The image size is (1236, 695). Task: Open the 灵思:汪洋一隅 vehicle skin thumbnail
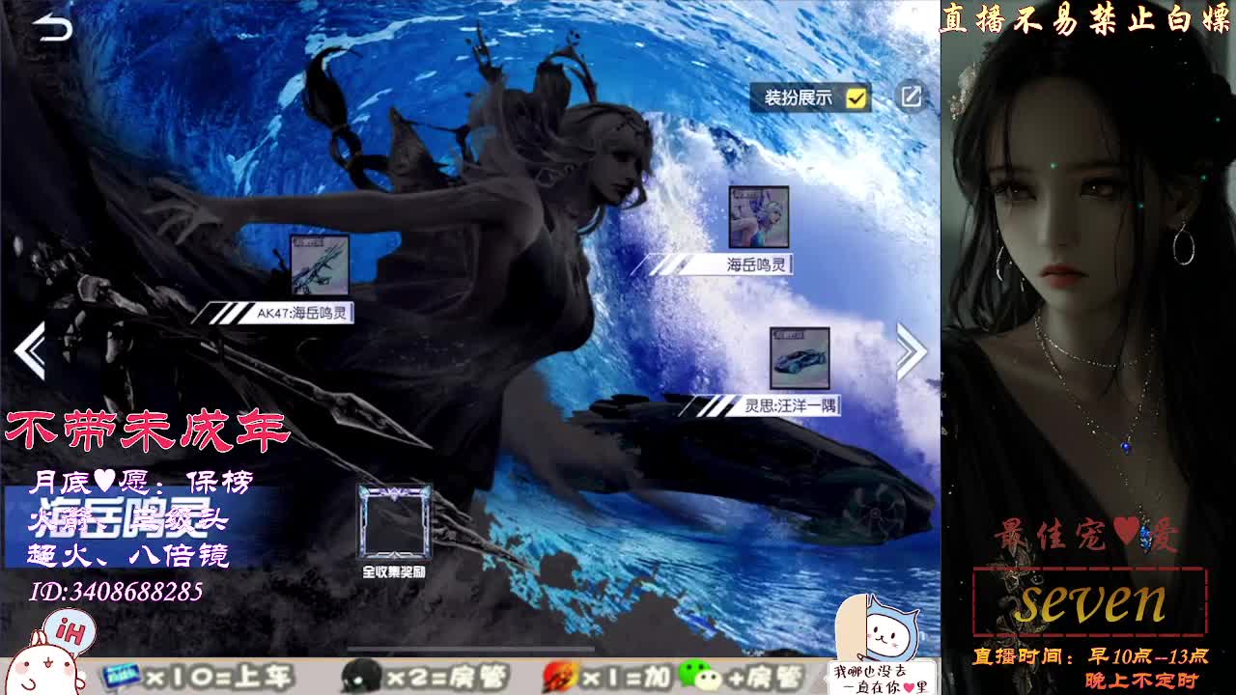point(800,358)
